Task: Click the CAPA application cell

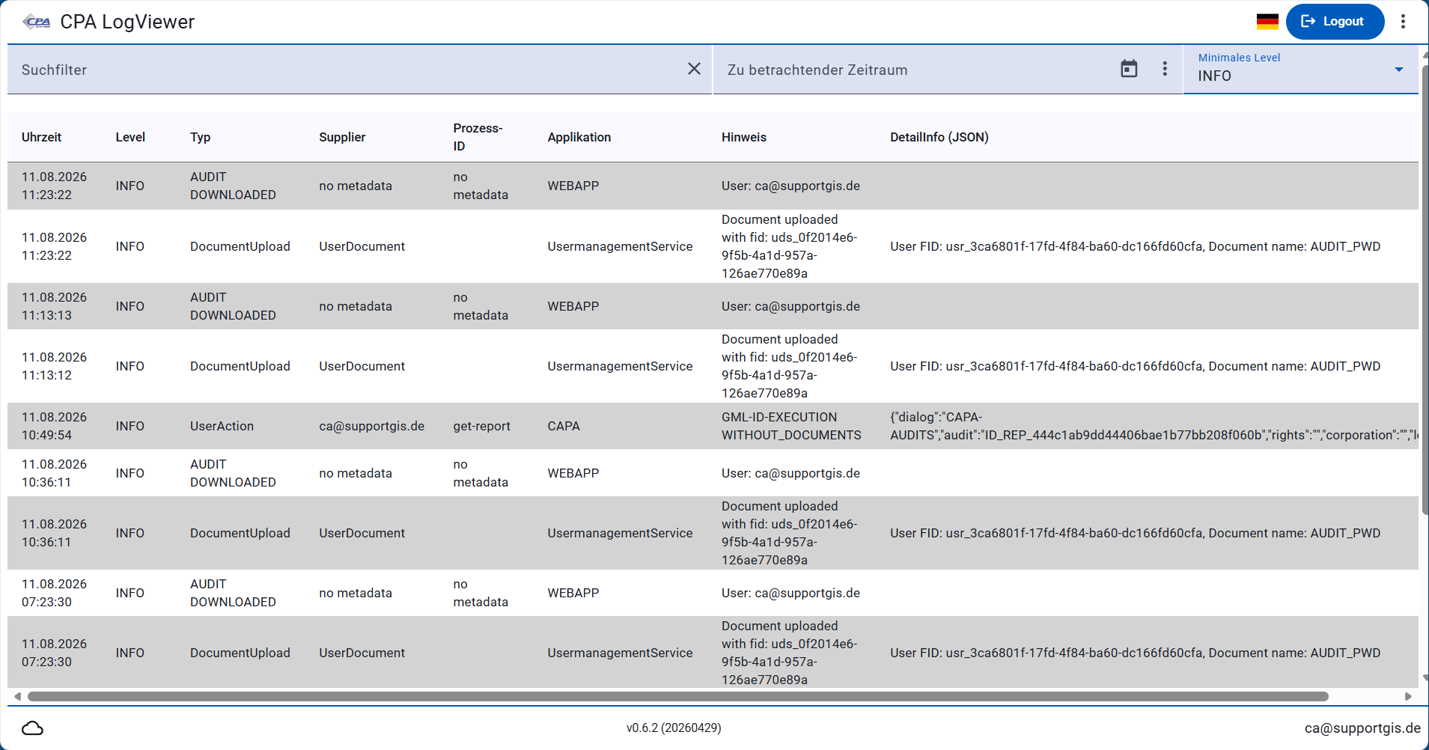Action: point(564,426)
